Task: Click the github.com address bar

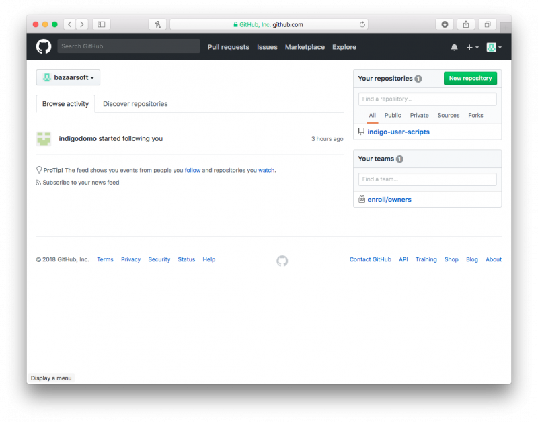Action: 269,24
